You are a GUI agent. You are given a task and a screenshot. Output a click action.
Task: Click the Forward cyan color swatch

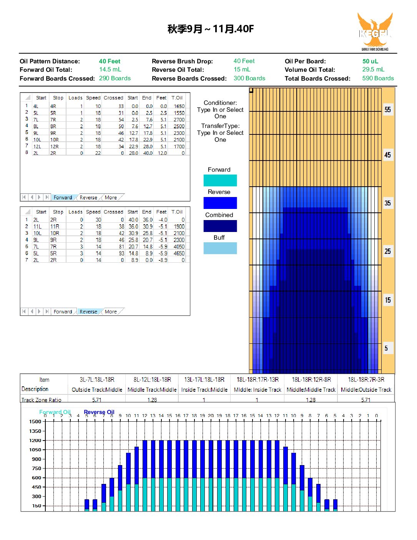(x=220, y=181)
